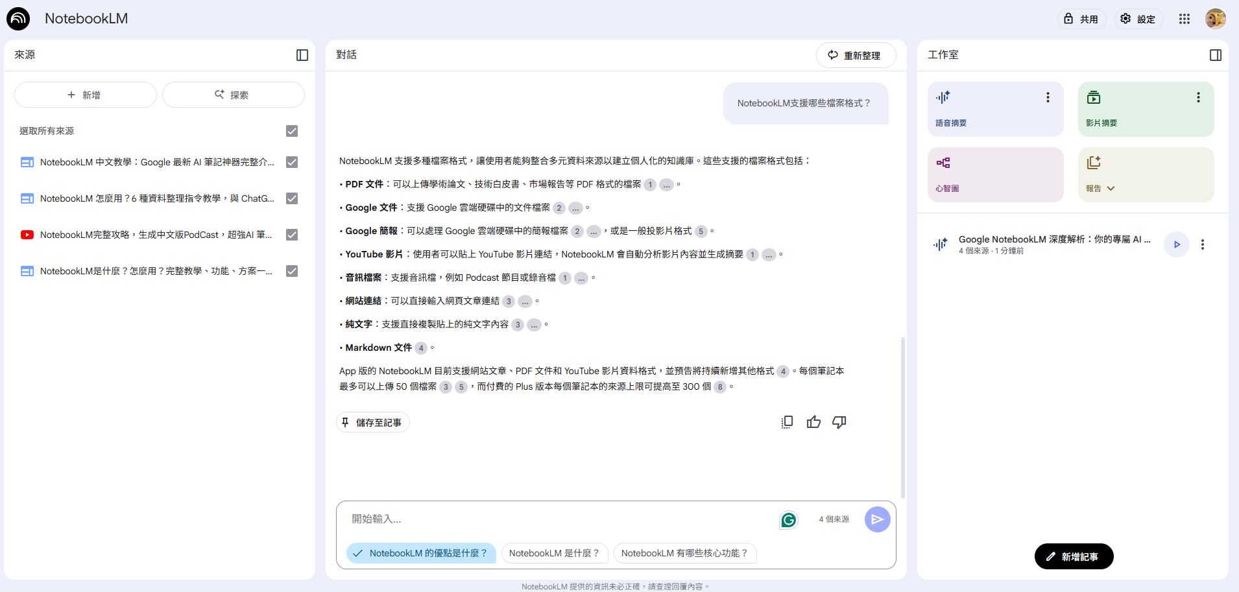The image size is (1239, 592).
Task: Select suggestion NotebookLM 的優點是什麼？
Action: 421,553
